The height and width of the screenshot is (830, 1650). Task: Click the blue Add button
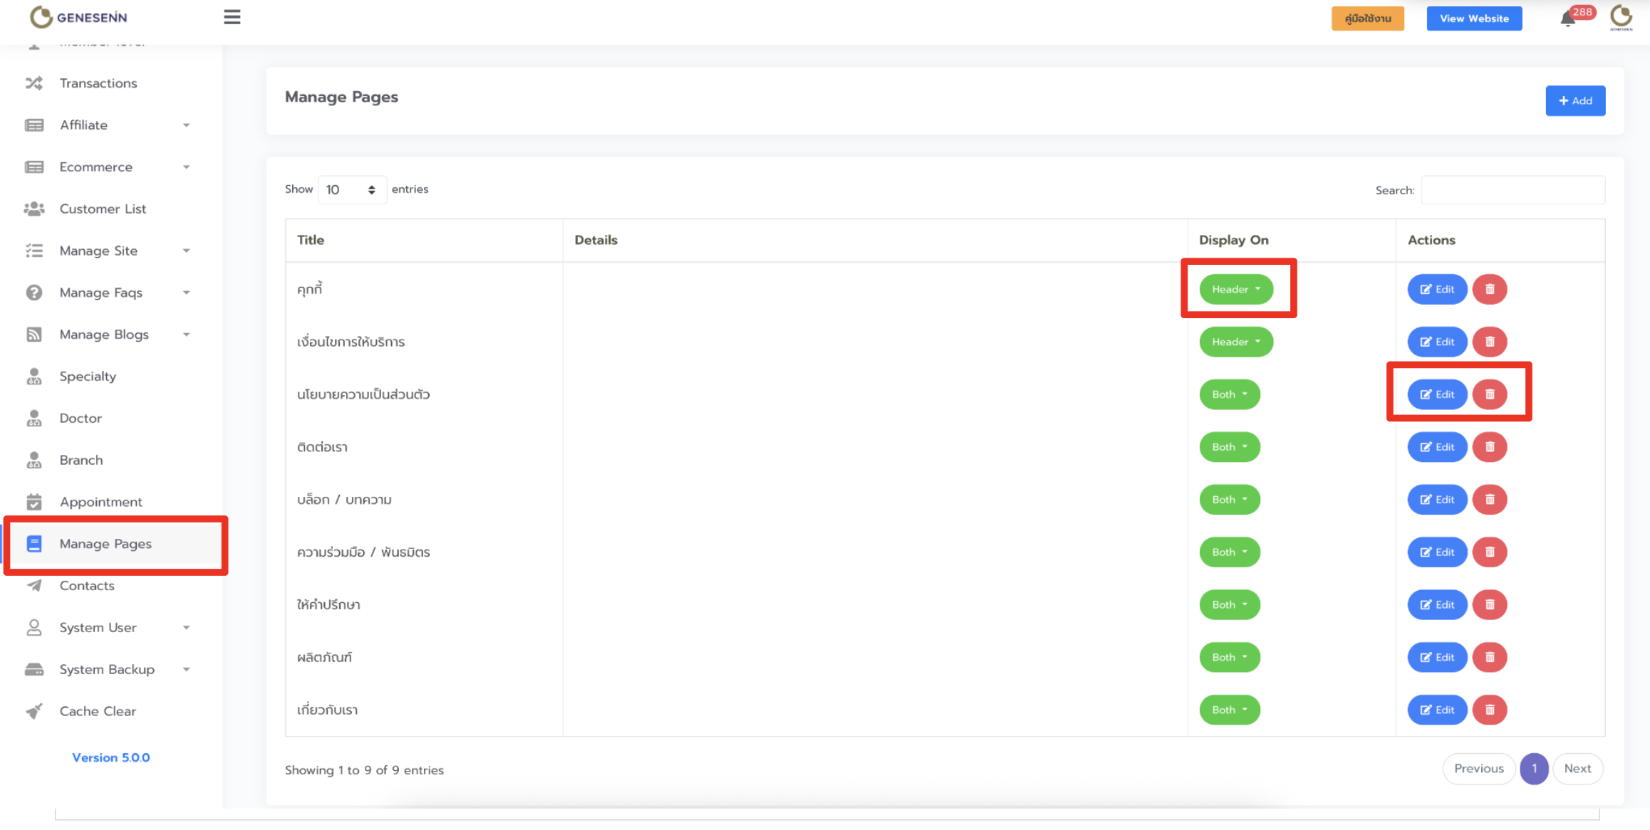(x=1575, y=100)
